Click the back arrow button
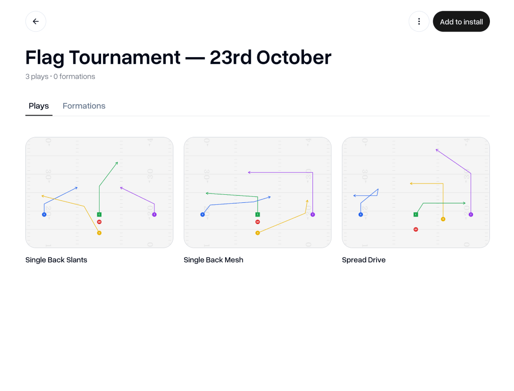Viewport: 514px width, 391px height. tap(36, 22)
